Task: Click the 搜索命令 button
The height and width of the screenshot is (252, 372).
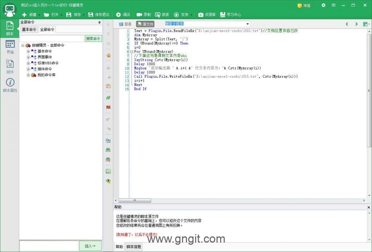Action: click(93, 38)
